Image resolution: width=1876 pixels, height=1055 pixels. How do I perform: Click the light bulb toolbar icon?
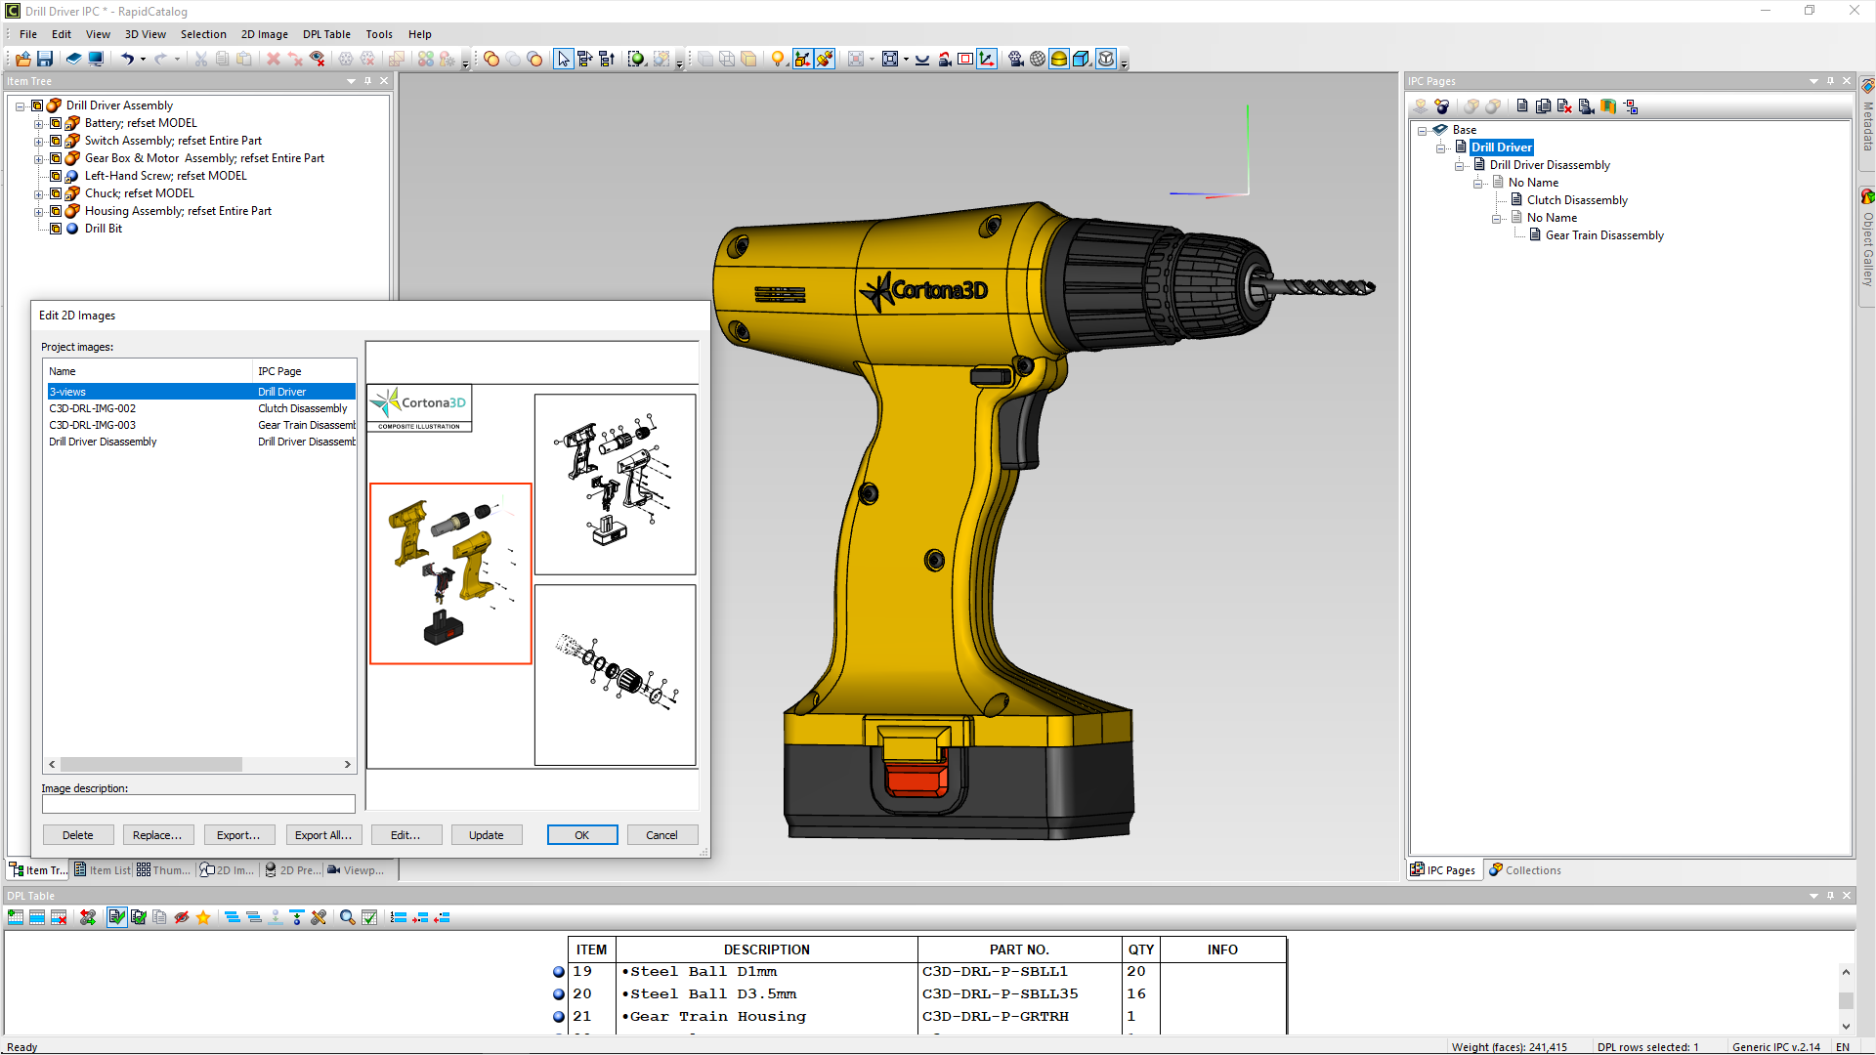(x=778, y=59)
